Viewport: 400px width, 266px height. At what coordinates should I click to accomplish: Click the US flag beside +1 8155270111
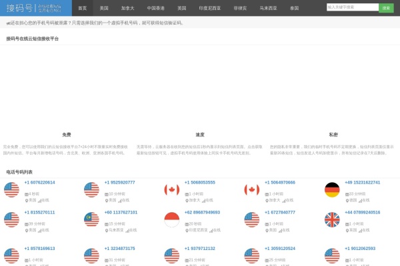[11, 220]
